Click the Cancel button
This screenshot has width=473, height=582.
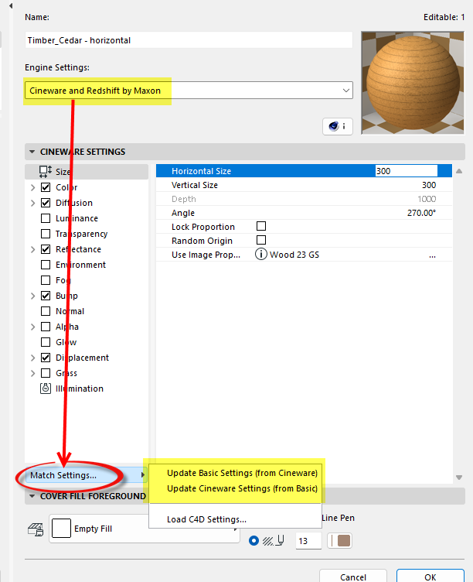[353, 576]
